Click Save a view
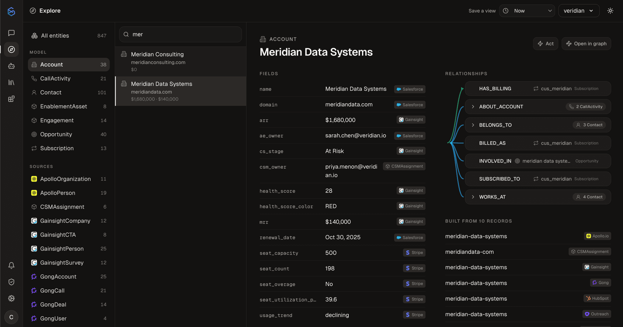 tap(482, 11)
